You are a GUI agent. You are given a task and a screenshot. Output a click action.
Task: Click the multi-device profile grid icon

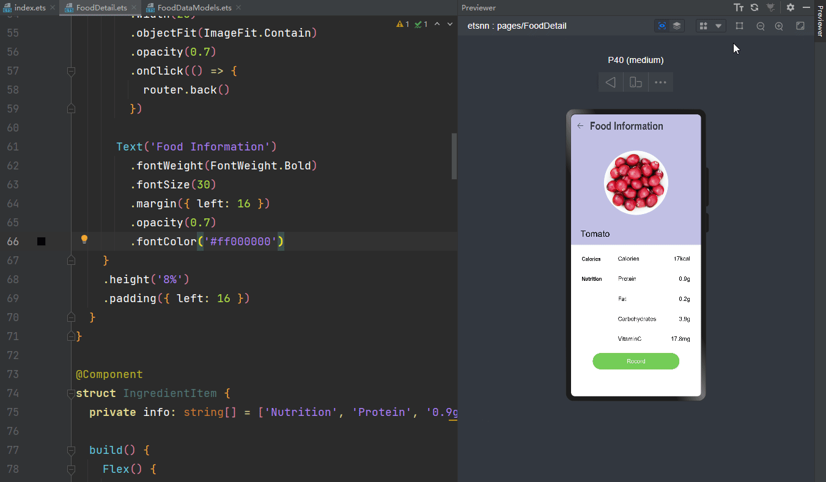coord(704,26)
